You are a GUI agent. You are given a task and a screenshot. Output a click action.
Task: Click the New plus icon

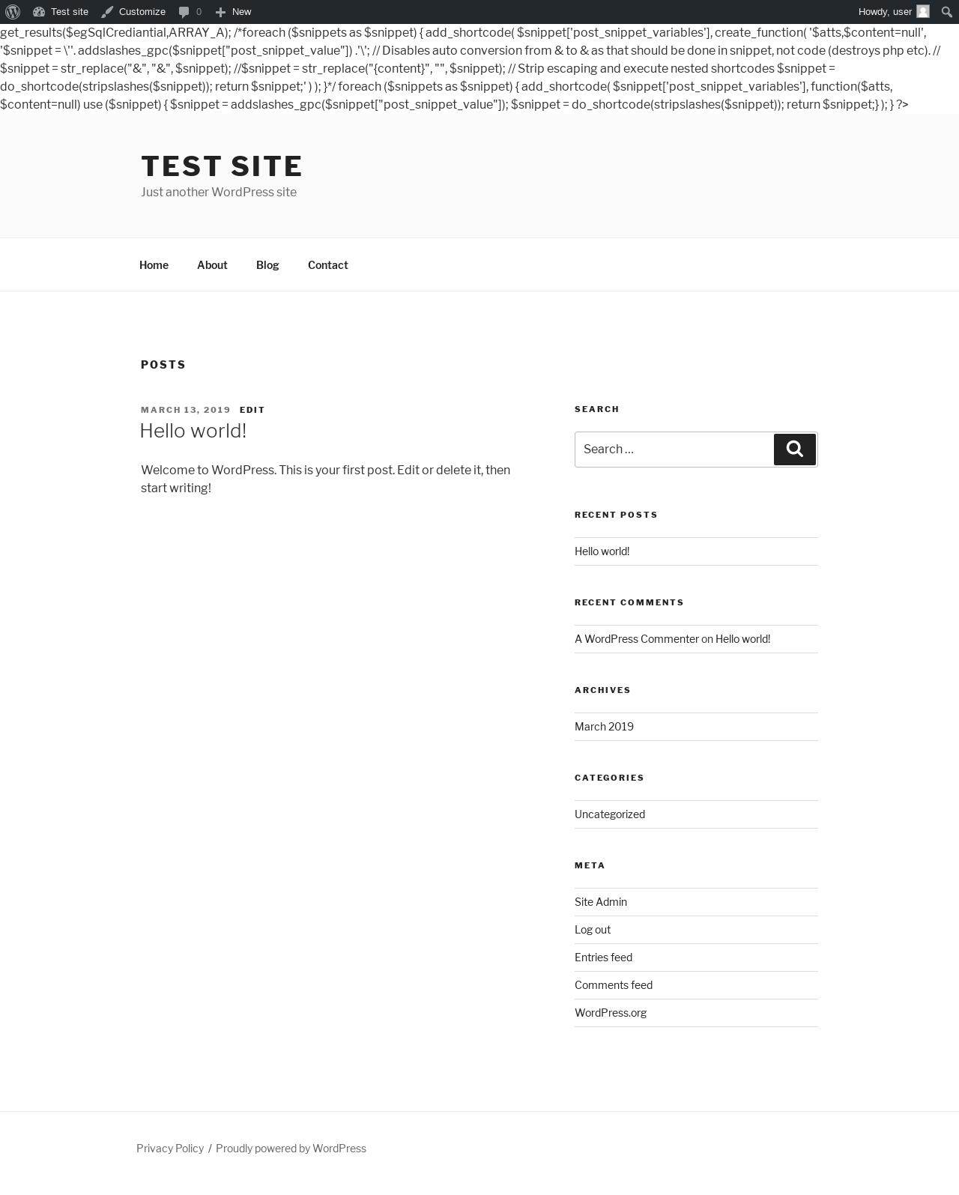tap(220, 12)
